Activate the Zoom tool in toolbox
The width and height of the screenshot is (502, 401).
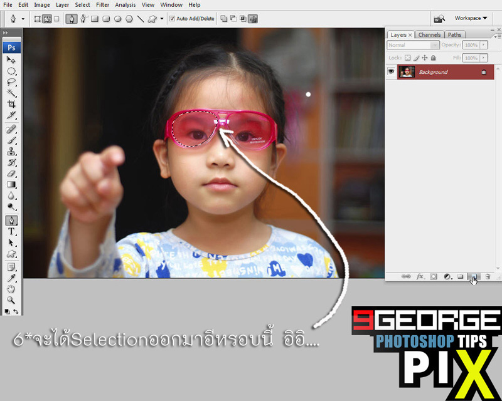click(x=11, y=300)
